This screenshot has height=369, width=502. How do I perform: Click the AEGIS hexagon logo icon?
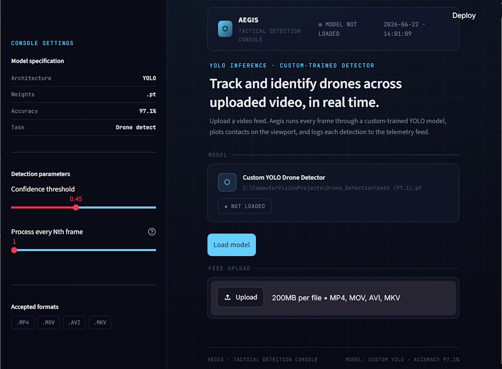click(x=225, y=29)
